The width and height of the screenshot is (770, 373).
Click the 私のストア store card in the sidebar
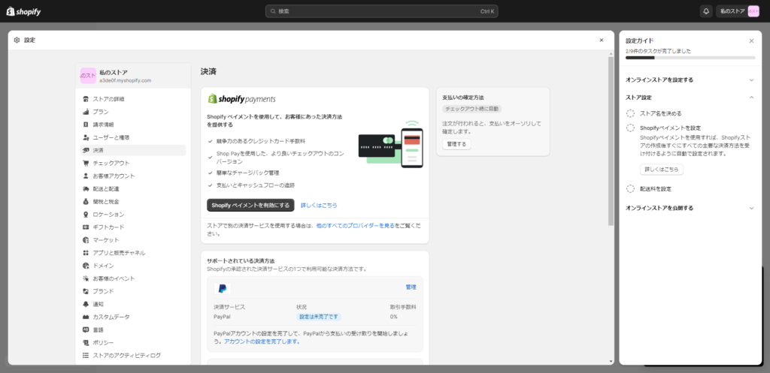click(133, 76)
